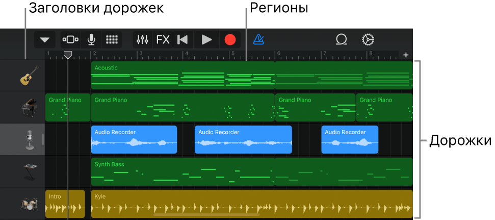Viewport: 495px width, 220px height.
Task: Select the Acoustic region
Action: point(183,75)
